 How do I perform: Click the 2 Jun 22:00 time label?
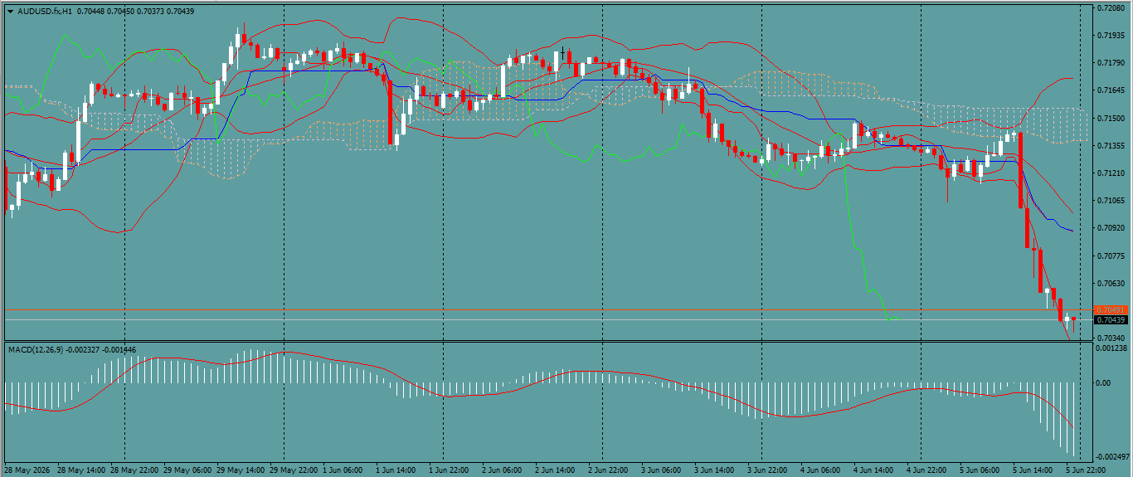pos(609,470)
